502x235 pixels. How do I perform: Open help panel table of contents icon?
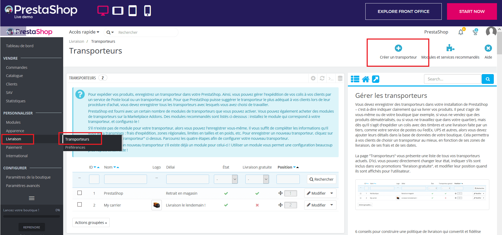(x=355, y=79)
